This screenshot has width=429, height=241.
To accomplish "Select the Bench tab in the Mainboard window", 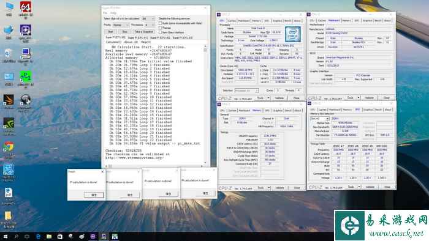I will [378, 21].
